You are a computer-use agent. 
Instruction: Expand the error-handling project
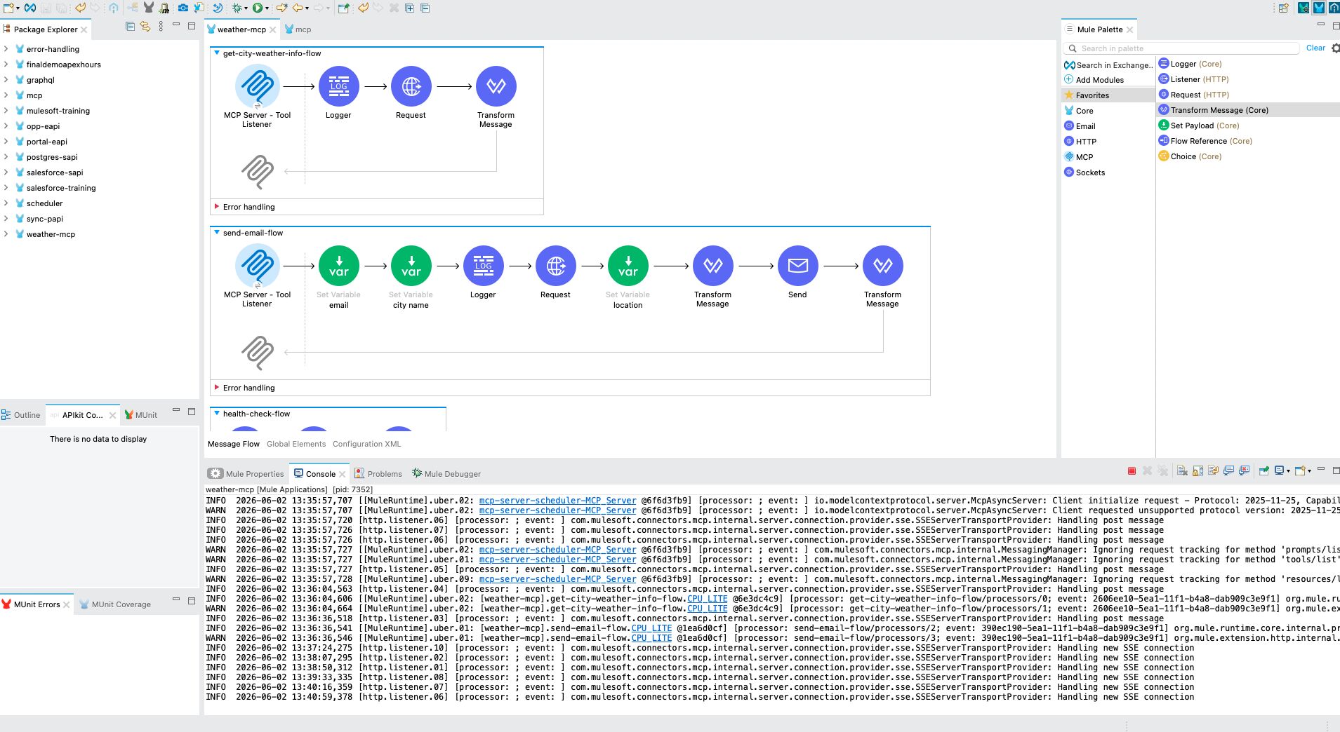click(x=6, y=49)
